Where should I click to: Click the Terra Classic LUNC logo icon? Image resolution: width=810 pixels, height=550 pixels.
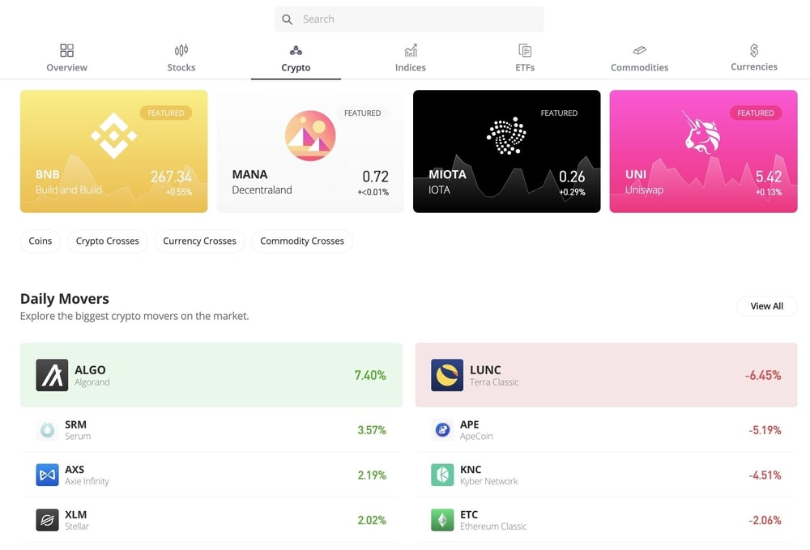447,375
